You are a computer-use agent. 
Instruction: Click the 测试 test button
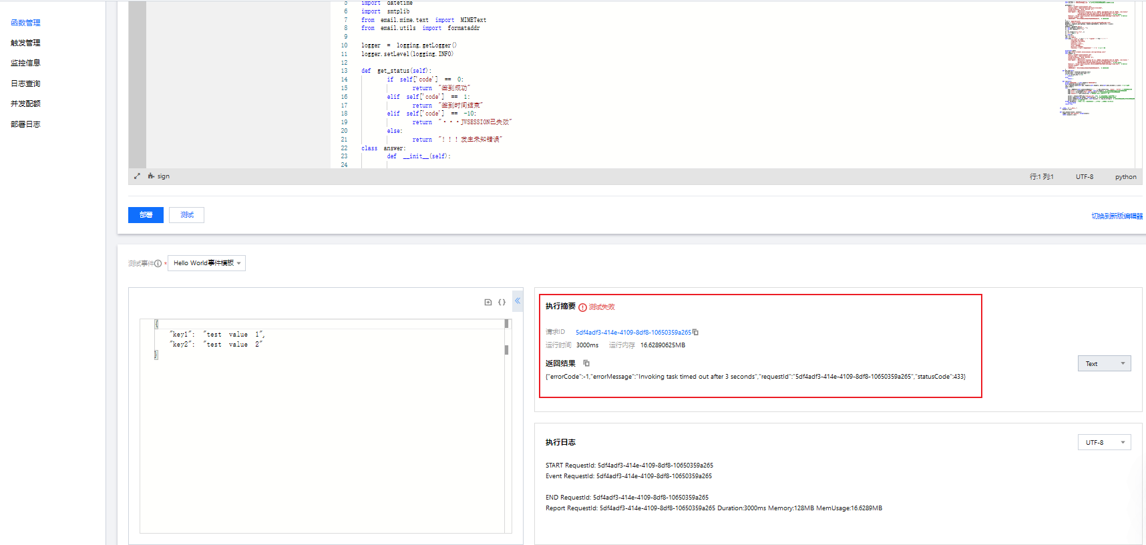click(x=187, y=215)
